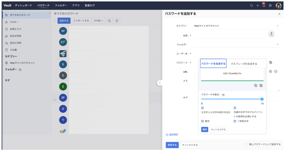This screenshot has height=151, width=287.
Task: Click the 保存する button
Action: [172, 145]
